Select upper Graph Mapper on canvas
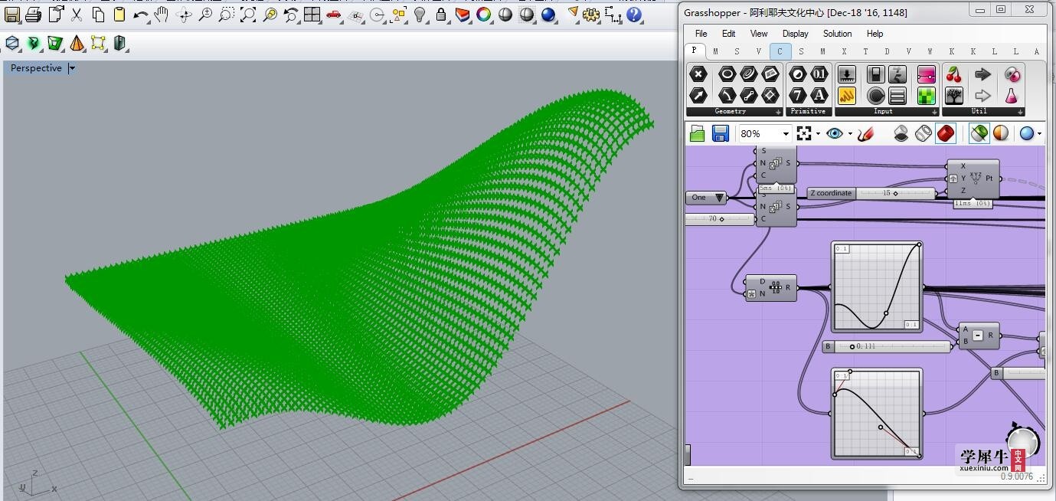Viewport: 1056px width, 501px height. [x=877, y=287]
